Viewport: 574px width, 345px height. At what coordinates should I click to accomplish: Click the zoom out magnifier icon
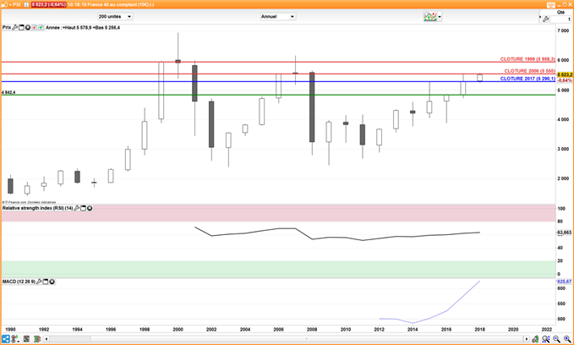pos(556,339)
